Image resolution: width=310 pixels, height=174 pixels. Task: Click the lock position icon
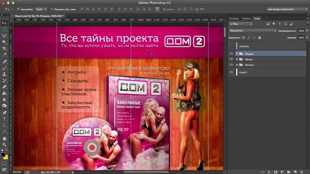(x=254, y=38)
